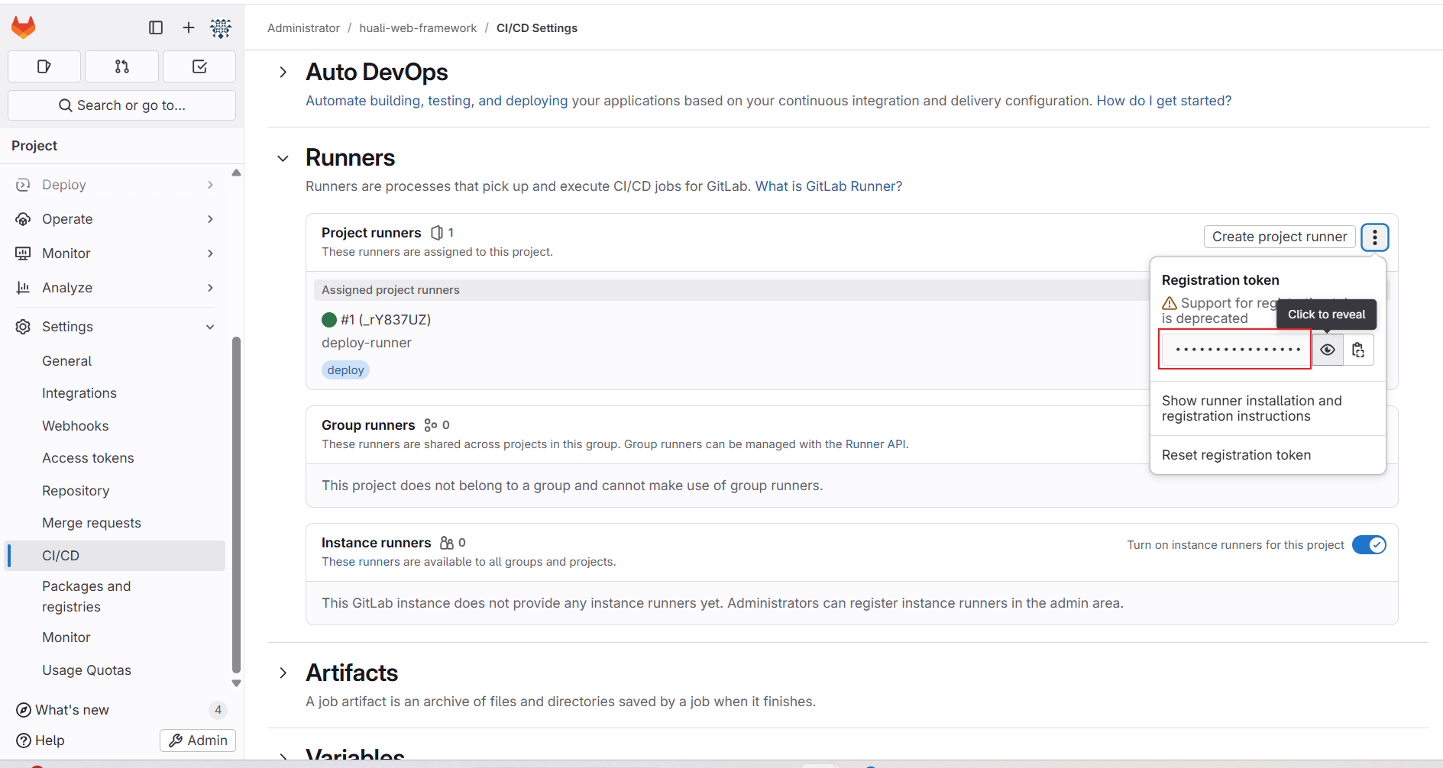
Task: Click the Project runners count icon
Action: pyautogui.click(x=437, y=233)
